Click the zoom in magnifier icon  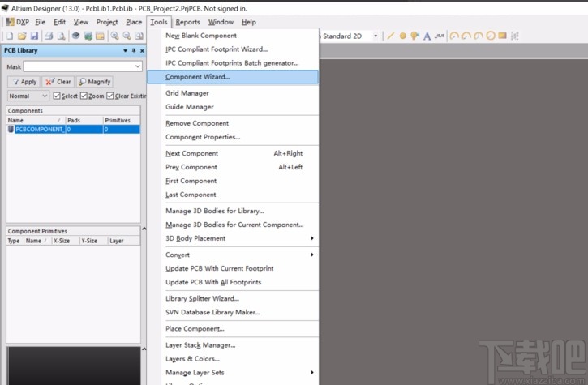[x=115, y=36]
